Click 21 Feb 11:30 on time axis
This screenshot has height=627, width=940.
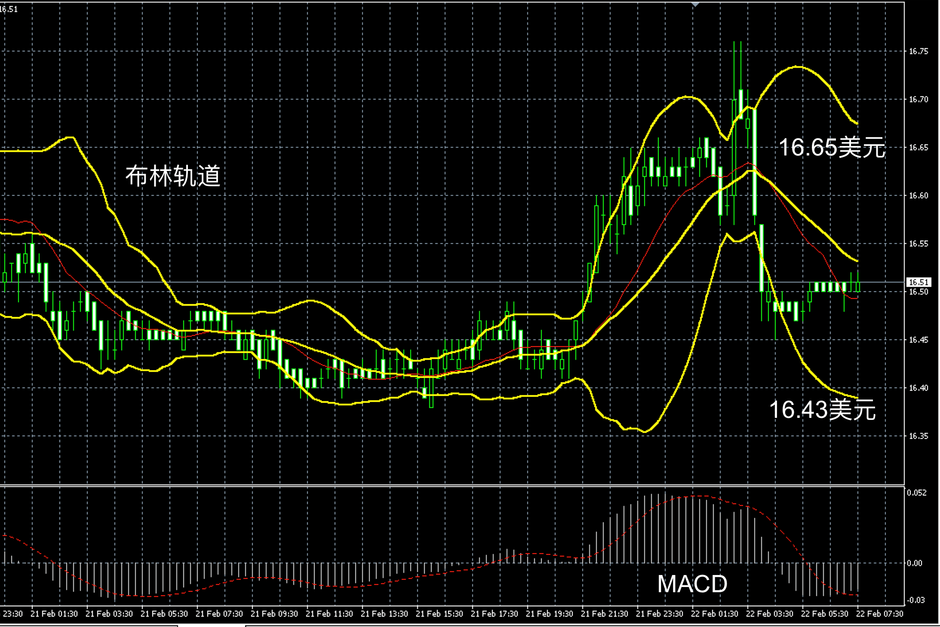[329, 614]
